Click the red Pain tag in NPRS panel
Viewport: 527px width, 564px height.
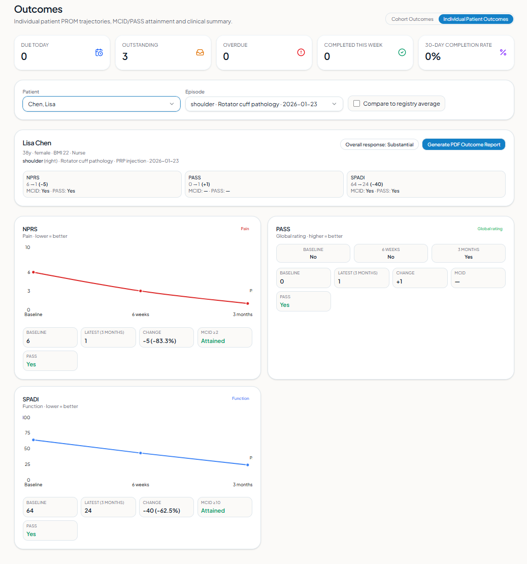[x=245, y=229]
